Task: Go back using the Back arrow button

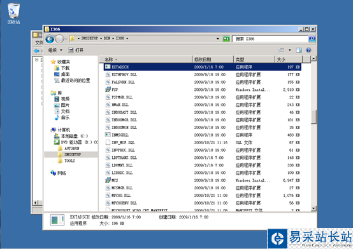Action: [x=50, y=39]
